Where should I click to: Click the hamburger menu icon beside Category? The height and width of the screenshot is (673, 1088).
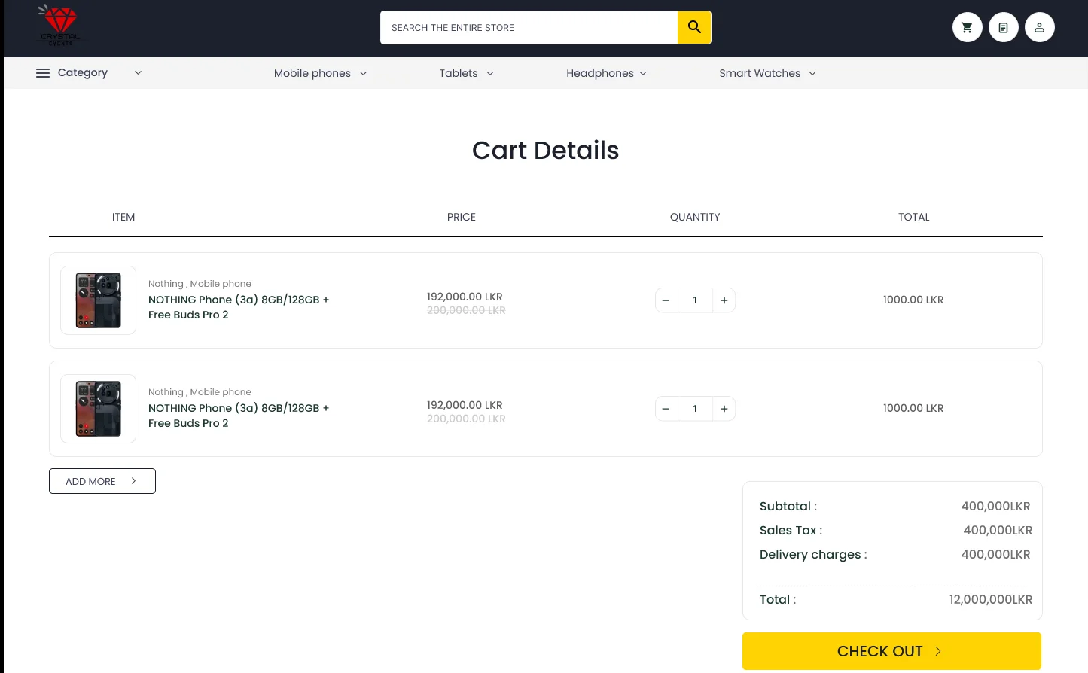pyautogui.click(x=43, y=73)
